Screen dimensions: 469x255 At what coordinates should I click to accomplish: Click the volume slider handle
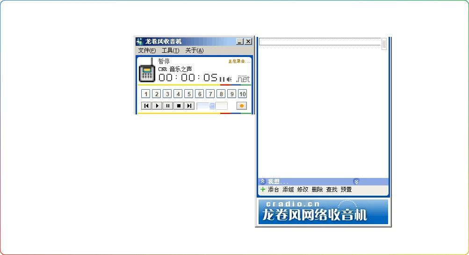click(212, 106)
